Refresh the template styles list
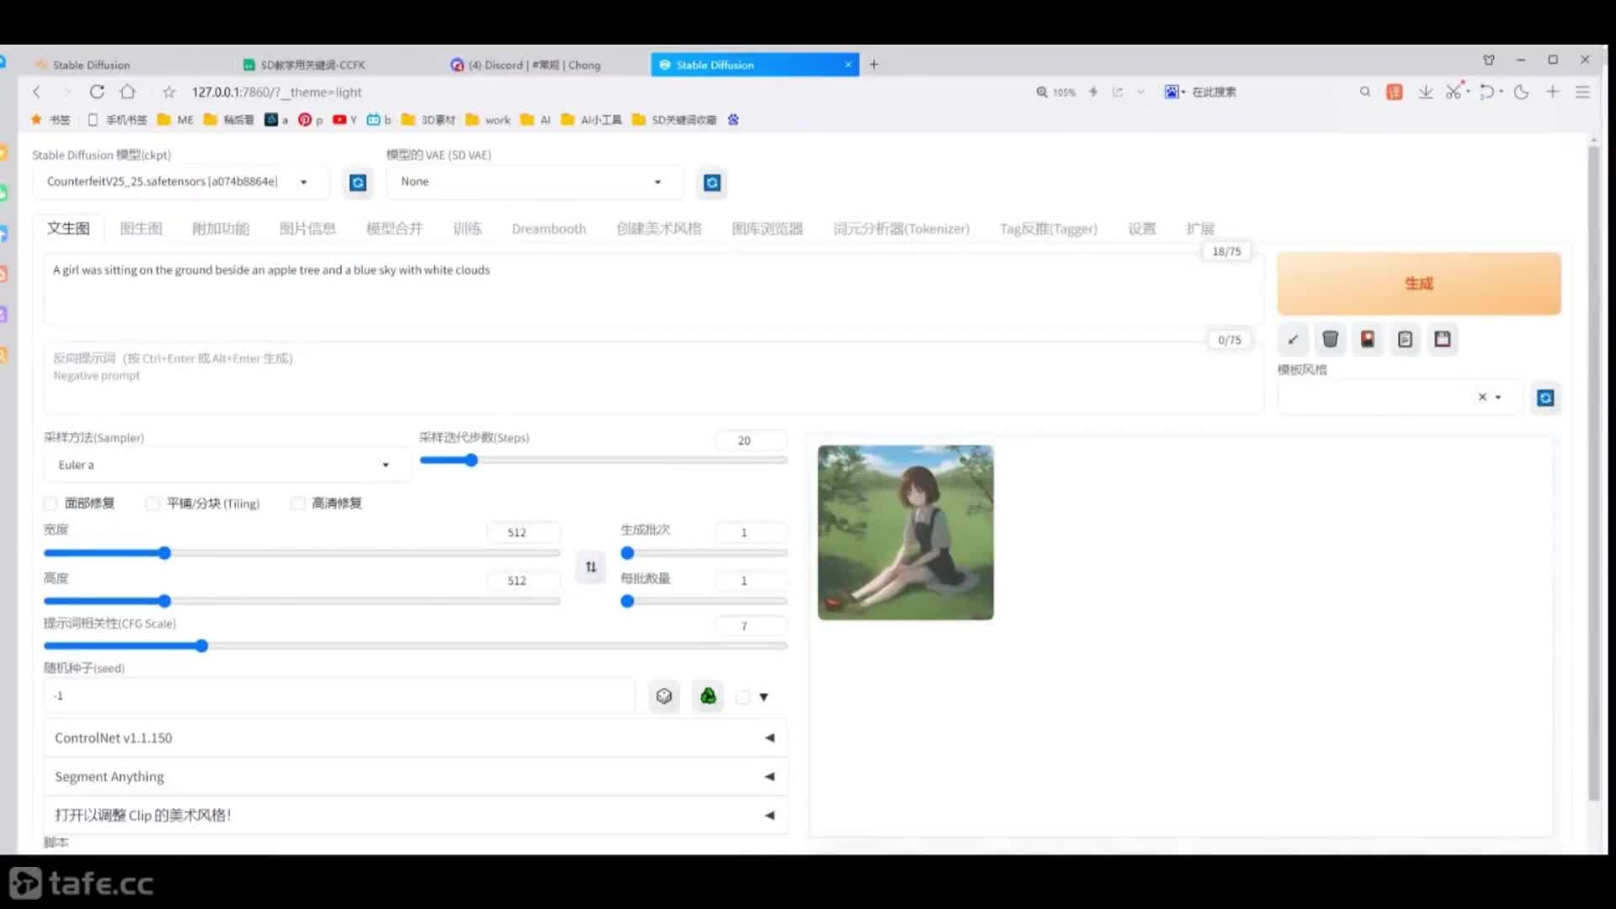The image size is (1616, 909). 1545,398
